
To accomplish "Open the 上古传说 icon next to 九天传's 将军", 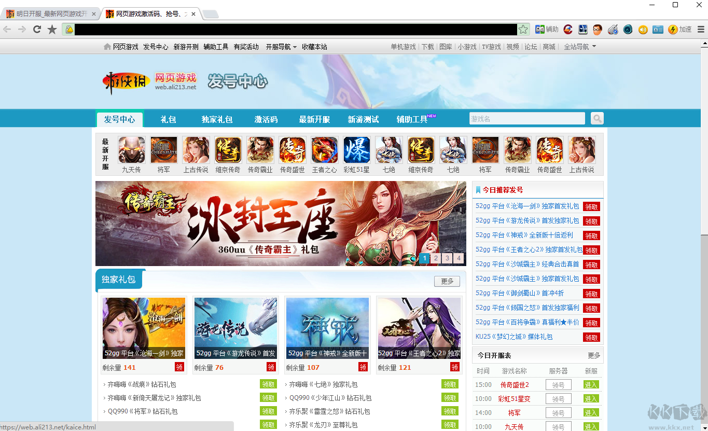I will (x=196, y=150).
